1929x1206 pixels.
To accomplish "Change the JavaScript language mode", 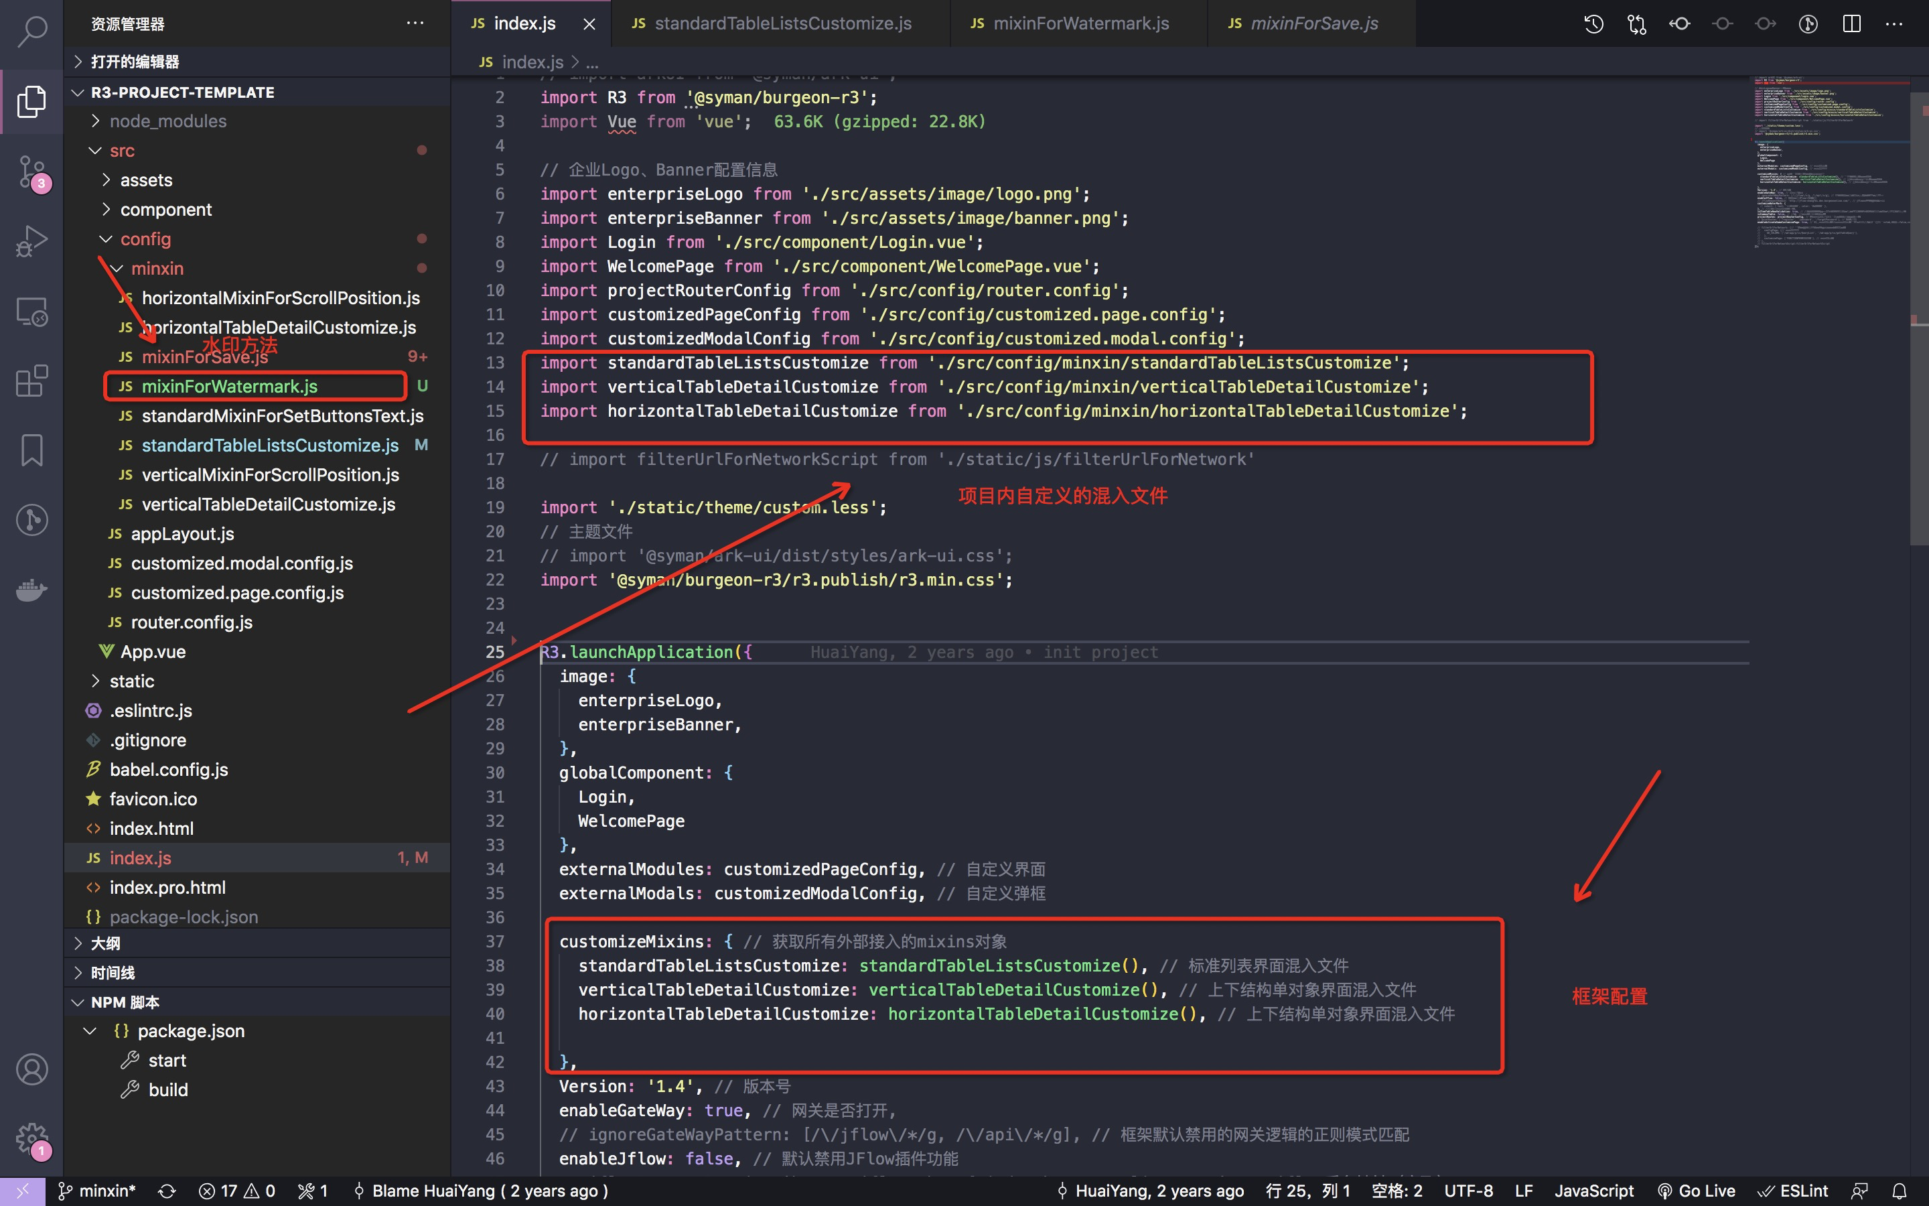I will 1593,1191.
